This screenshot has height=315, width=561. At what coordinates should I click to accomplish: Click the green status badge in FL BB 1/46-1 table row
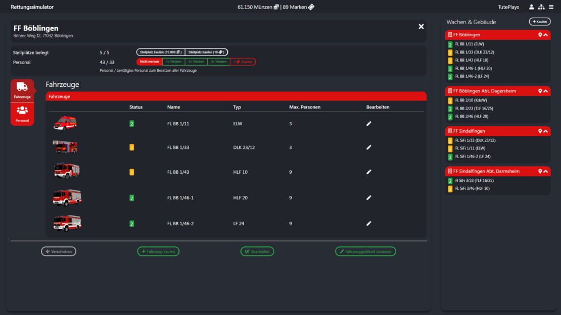coord(132,198)
